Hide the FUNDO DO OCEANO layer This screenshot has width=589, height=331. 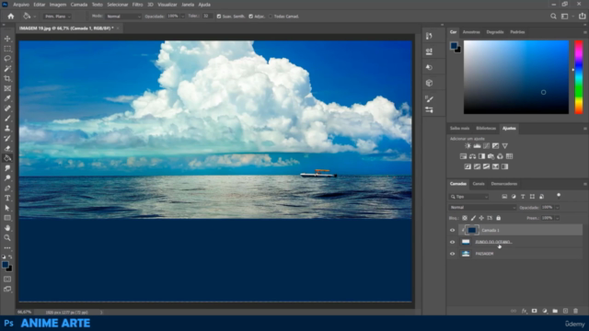(452, 242)
